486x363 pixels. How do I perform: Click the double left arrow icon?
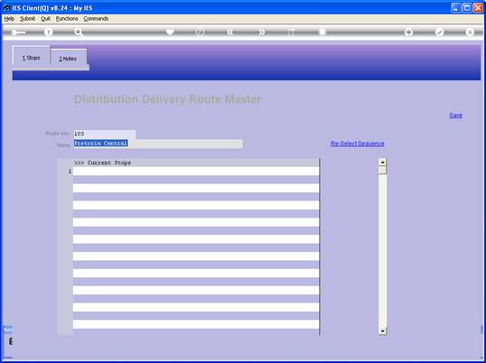tap(230, 32)
